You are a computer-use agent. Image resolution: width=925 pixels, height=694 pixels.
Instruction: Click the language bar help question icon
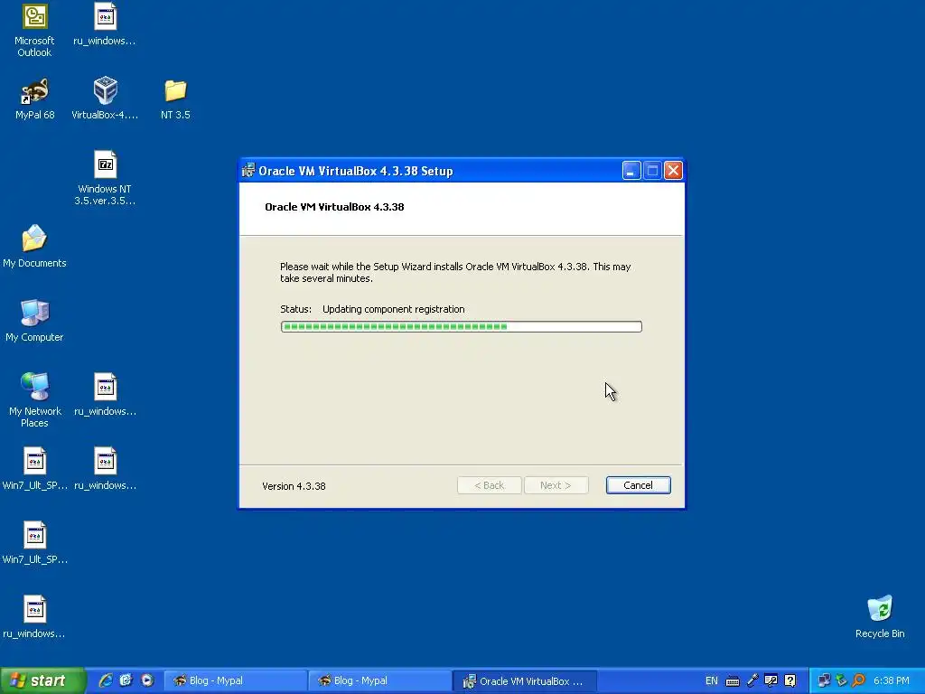pos(790,680)
